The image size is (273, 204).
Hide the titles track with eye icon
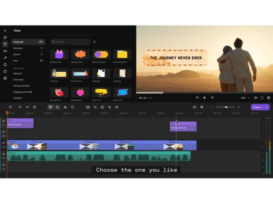pos(4,121)
